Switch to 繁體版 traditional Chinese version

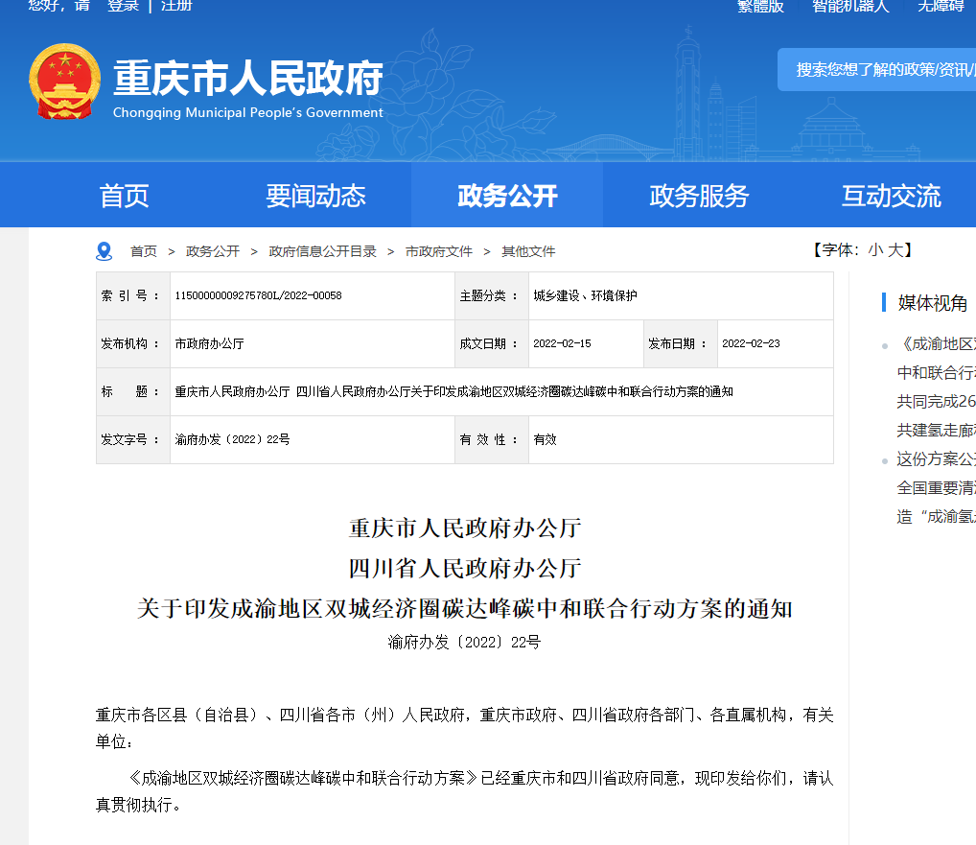(760, 6)
